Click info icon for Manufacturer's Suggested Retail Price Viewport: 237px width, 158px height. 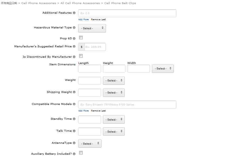tap(74, 46)
